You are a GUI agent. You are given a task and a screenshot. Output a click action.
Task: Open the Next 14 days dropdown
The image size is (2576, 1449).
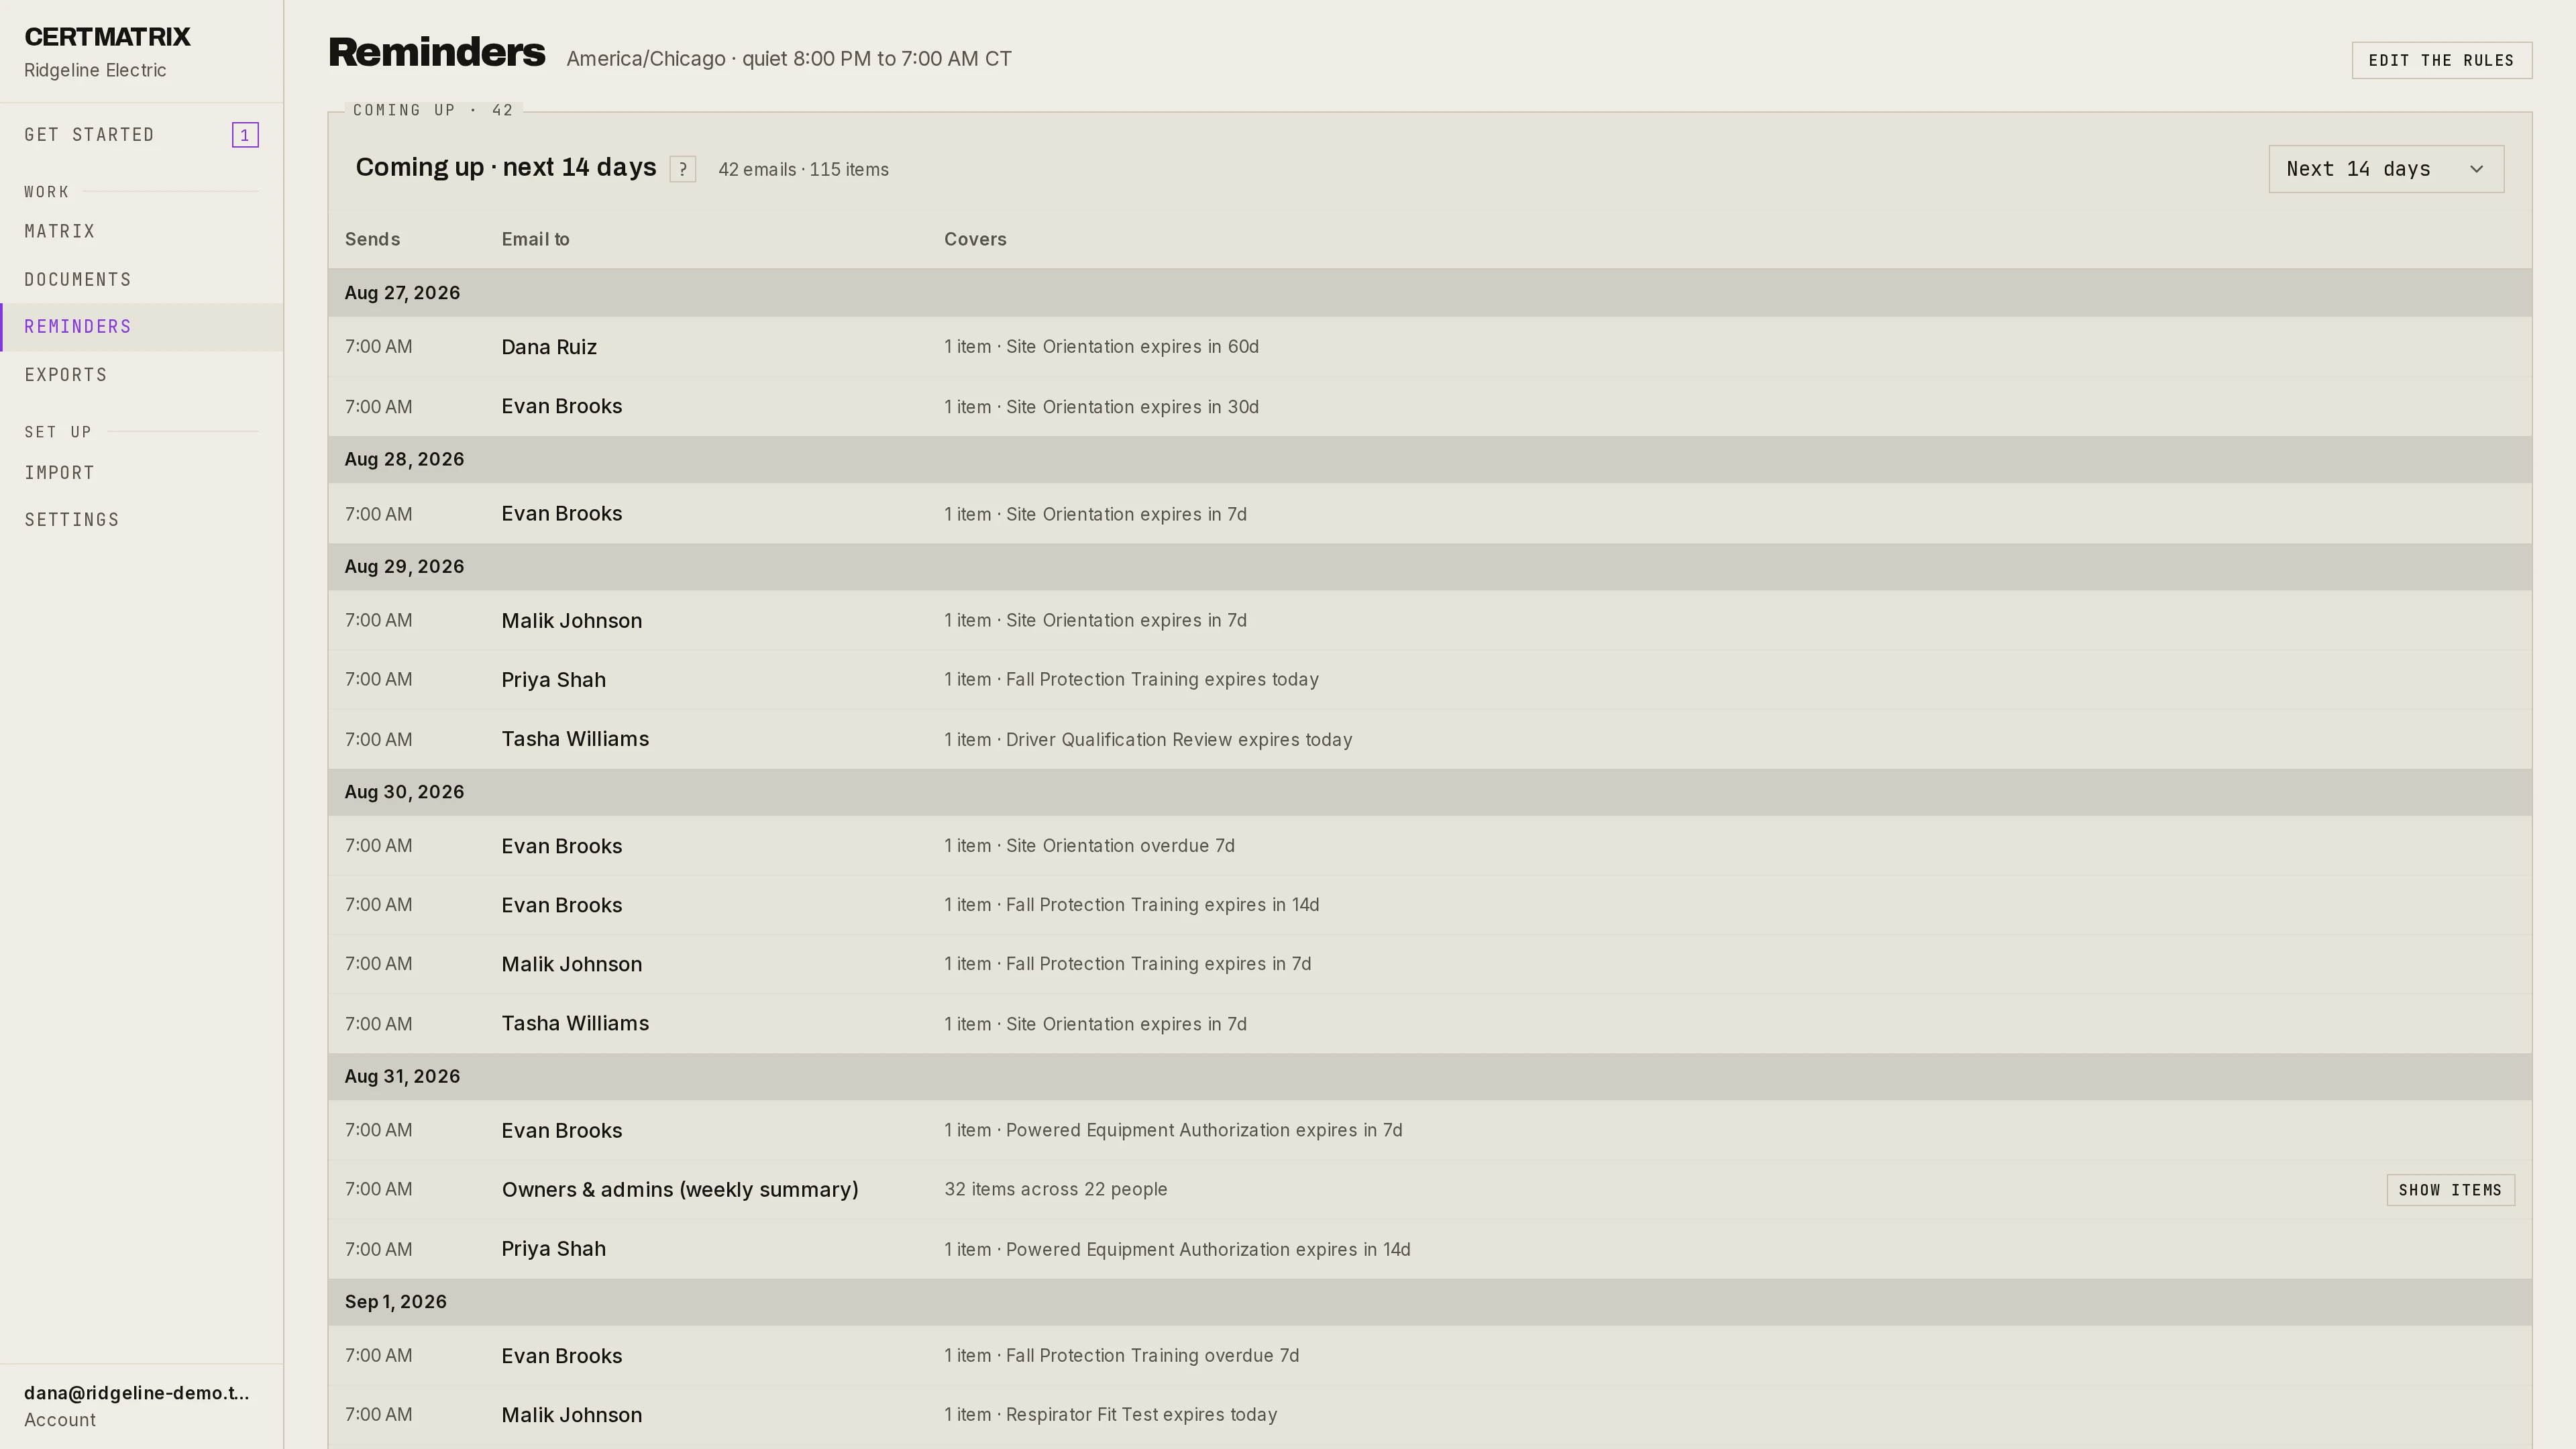2385,169
